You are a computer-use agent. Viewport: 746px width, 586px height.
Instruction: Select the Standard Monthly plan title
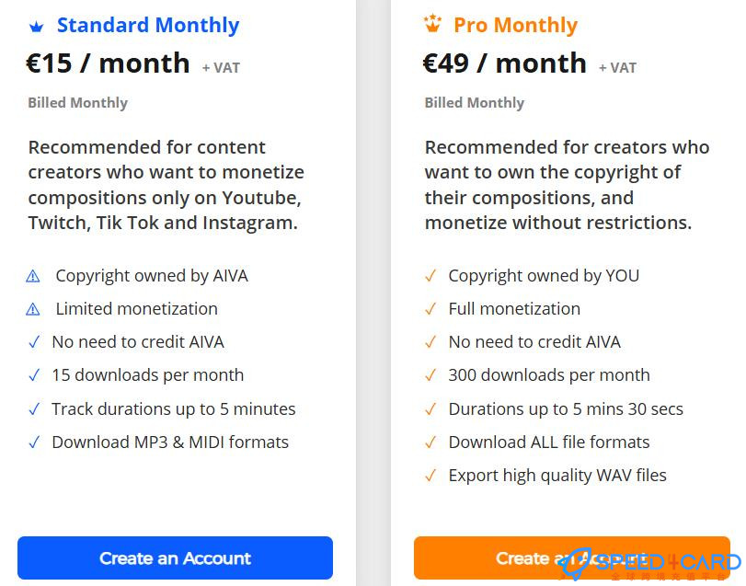147,26
